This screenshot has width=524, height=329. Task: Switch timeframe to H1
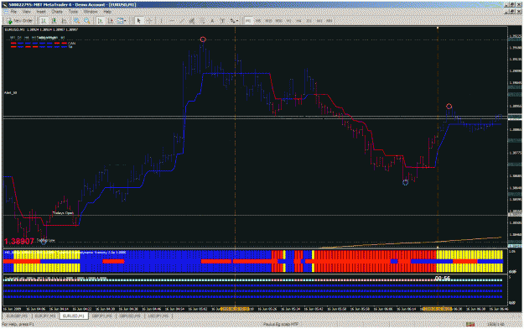coord(288,21)
